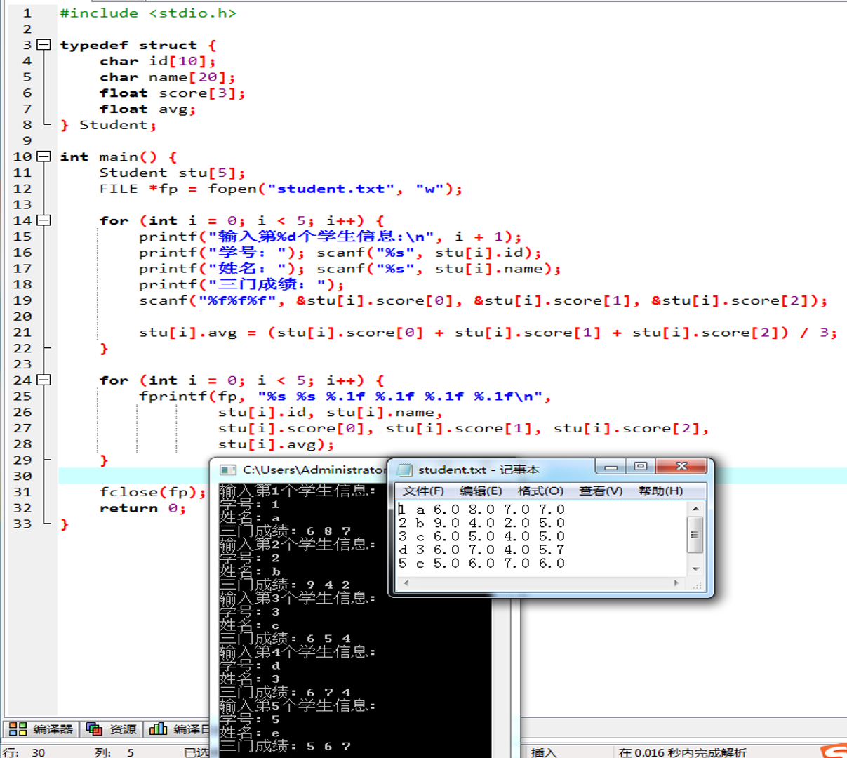The width and height of the screenshot is (847, 758).
Task: Click the fprintf(fp, format string line
Action: [345, 397]
